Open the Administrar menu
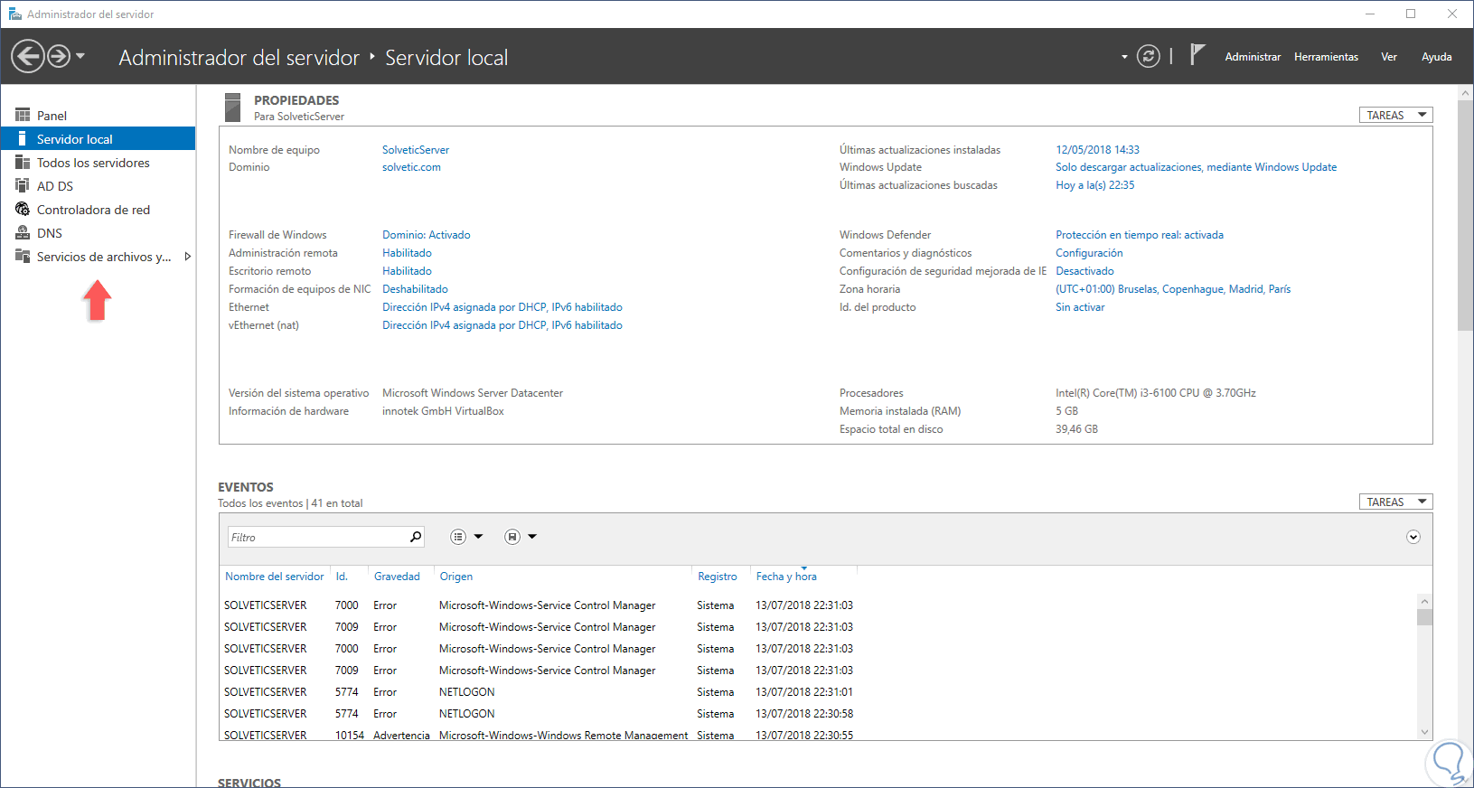 (1253, 57)
